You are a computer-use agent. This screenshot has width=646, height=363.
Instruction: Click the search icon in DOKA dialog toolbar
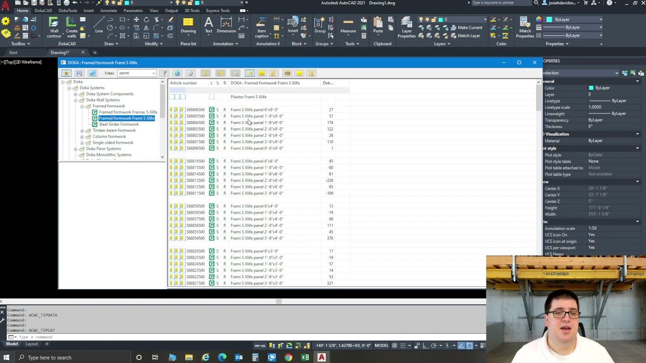[79, 74]
